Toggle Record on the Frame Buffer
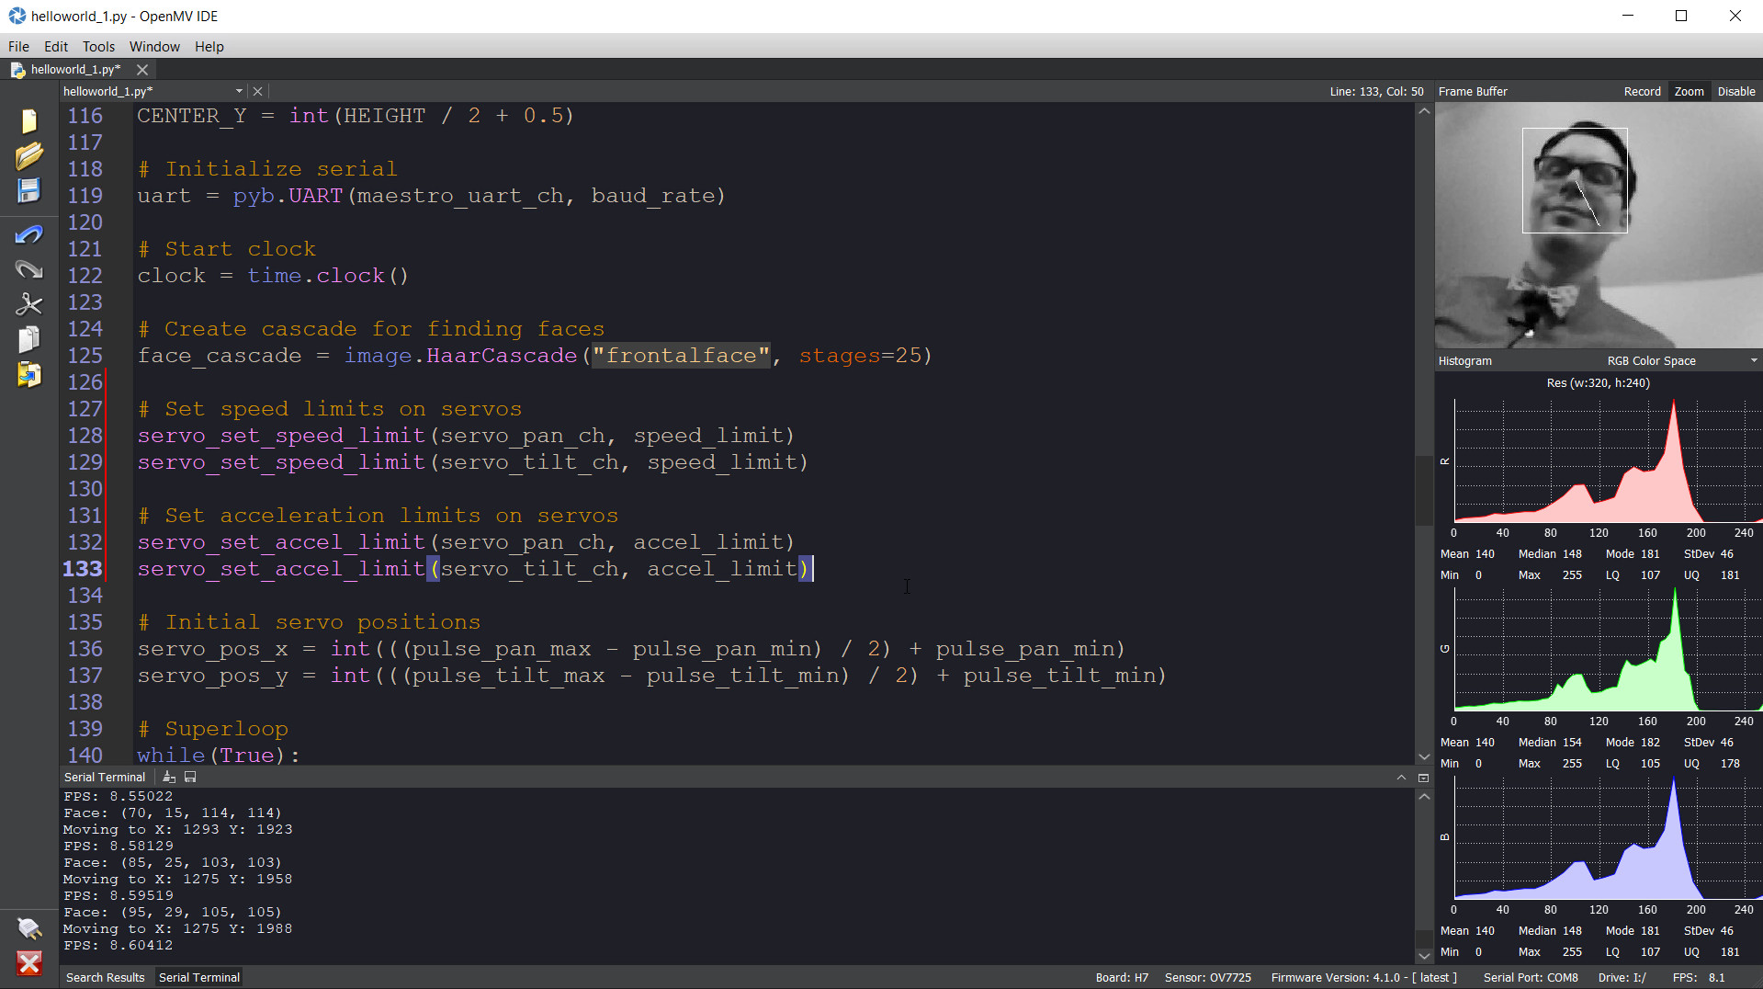 point(1642,91)
